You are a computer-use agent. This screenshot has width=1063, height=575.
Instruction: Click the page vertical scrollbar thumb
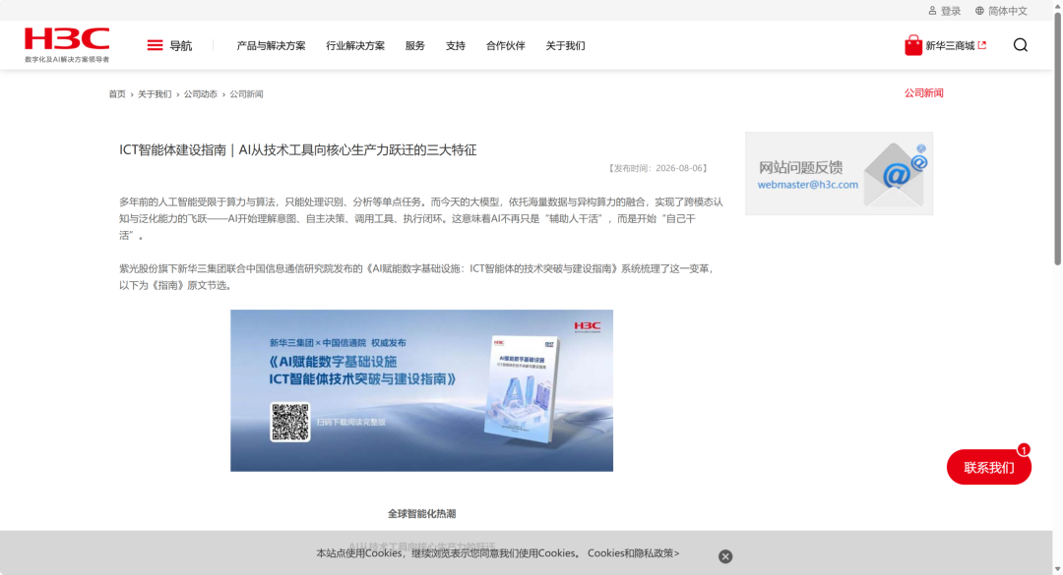click(1057, 139)
